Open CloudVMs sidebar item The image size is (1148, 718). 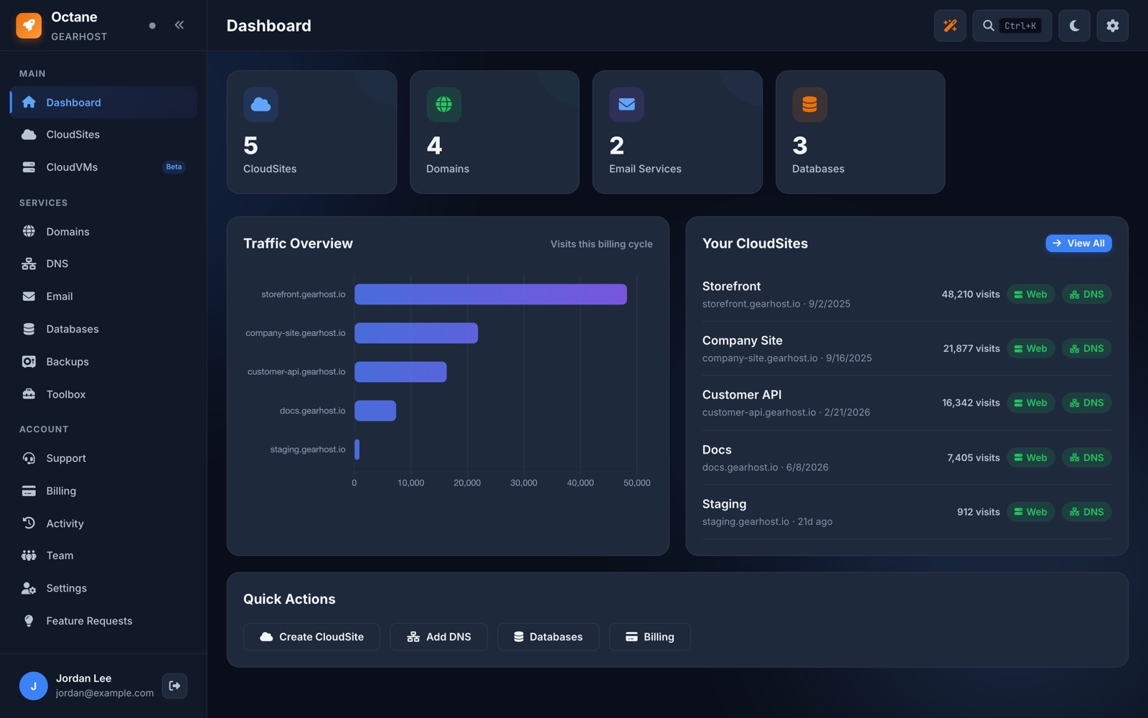coord(103,167)
